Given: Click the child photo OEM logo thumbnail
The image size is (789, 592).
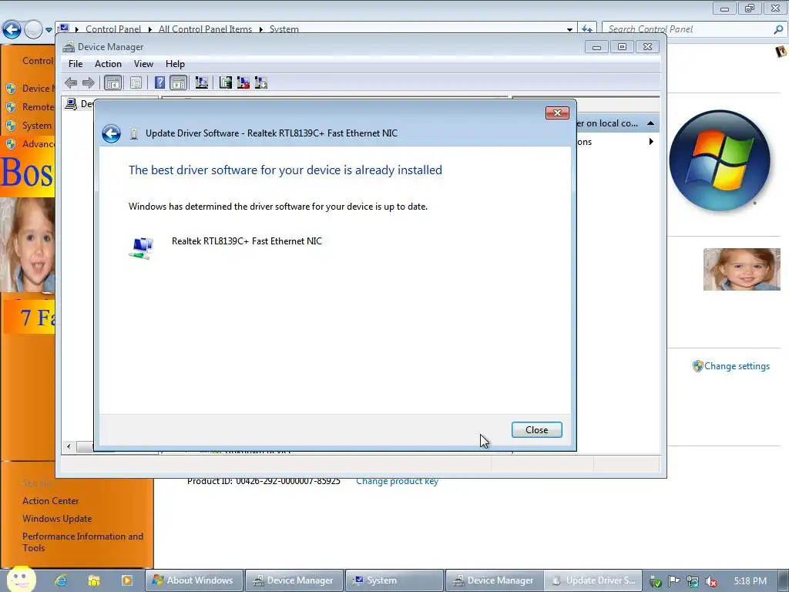Looking at the screenshot, I should coord(742,269).
